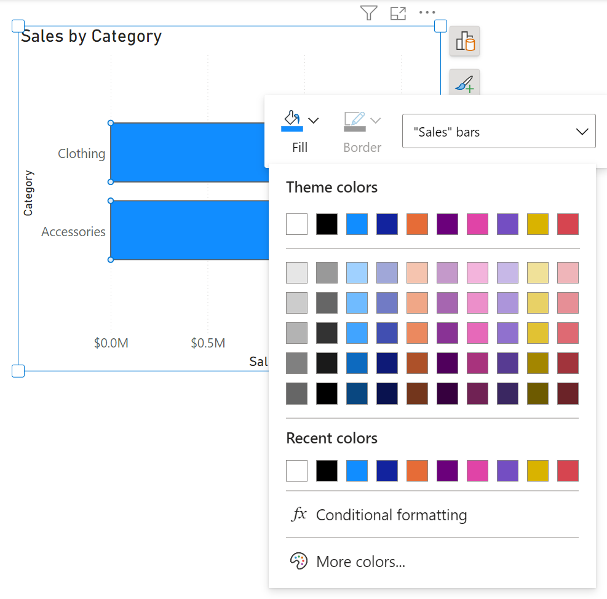Screen dimensions: 607x599
Task: Click the top-left resize handle of the visual
Action: click(x=18, y=26)
